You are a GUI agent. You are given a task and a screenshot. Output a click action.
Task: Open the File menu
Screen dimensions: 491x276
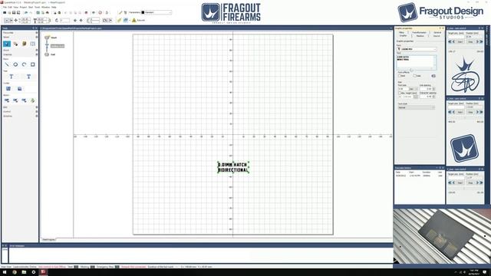(x=5, y=7)
